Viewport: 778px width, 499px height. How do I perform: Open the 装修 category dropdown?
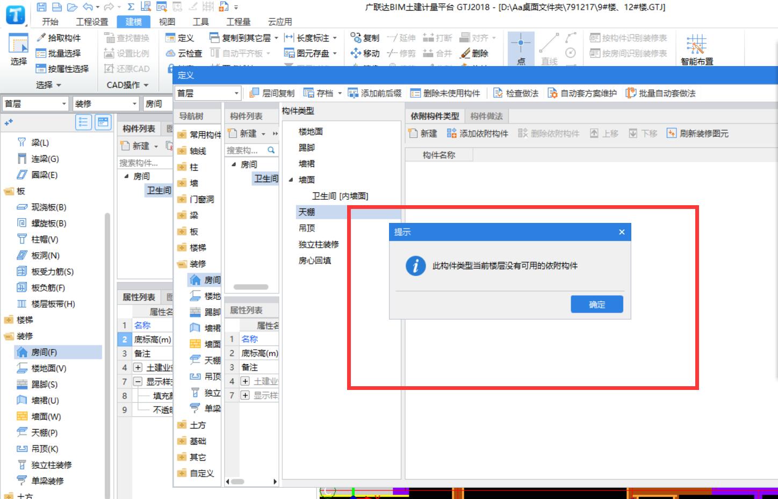(x=135, y=104)
